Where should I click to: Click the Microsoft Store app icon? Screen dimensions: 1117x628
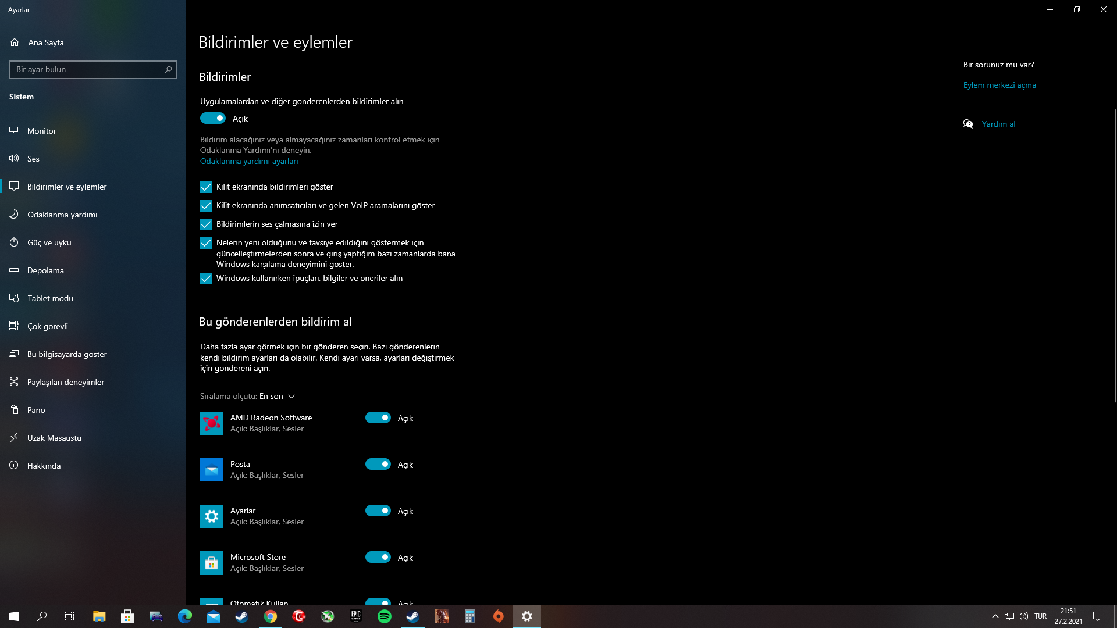tap(211, 563)
